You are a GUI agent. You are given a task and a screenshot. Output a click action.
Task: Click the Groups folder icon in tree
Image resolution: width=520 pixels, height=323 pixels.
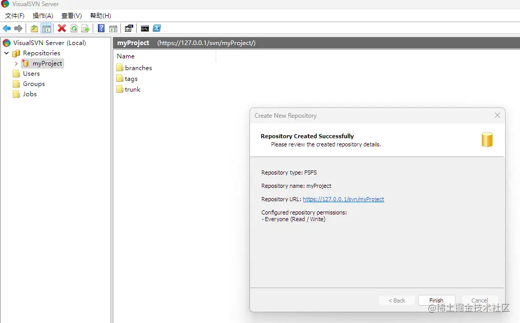pyautogui.click(x=16, y=84)
